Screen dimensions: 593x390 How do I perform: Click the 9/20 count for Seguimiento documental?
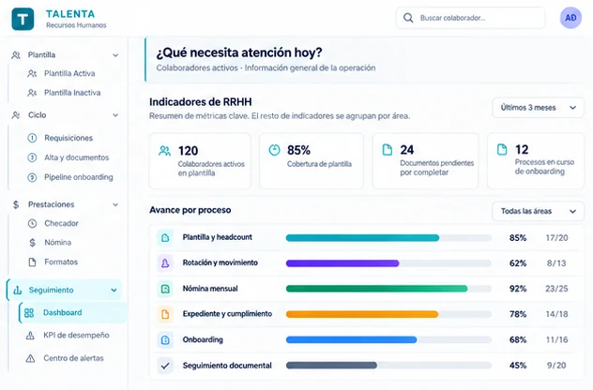[x=556, y=366]
